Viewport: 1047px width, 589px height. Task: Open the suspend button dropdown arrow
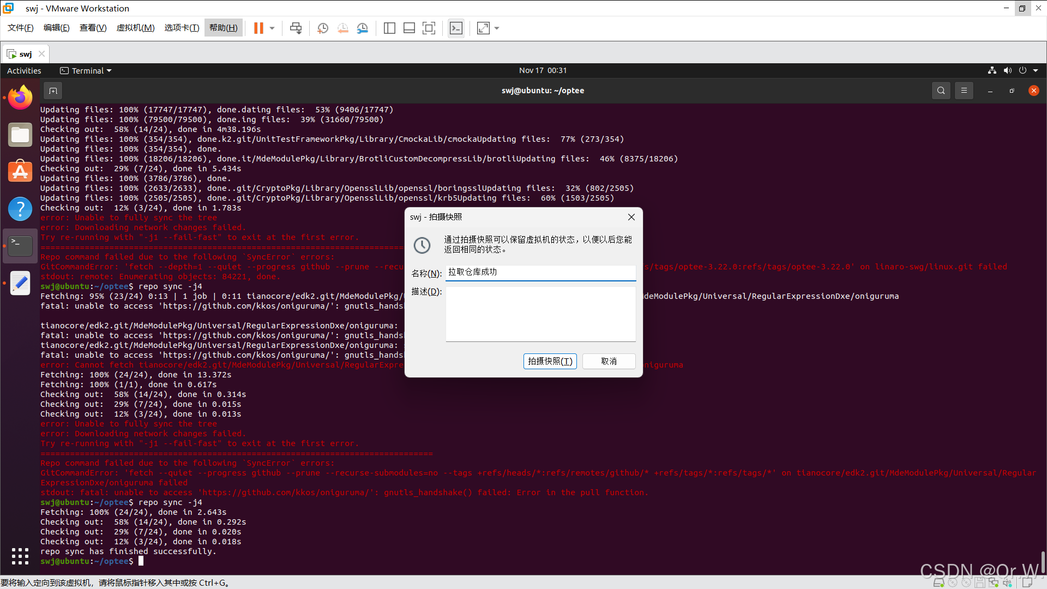pos(271,28)
